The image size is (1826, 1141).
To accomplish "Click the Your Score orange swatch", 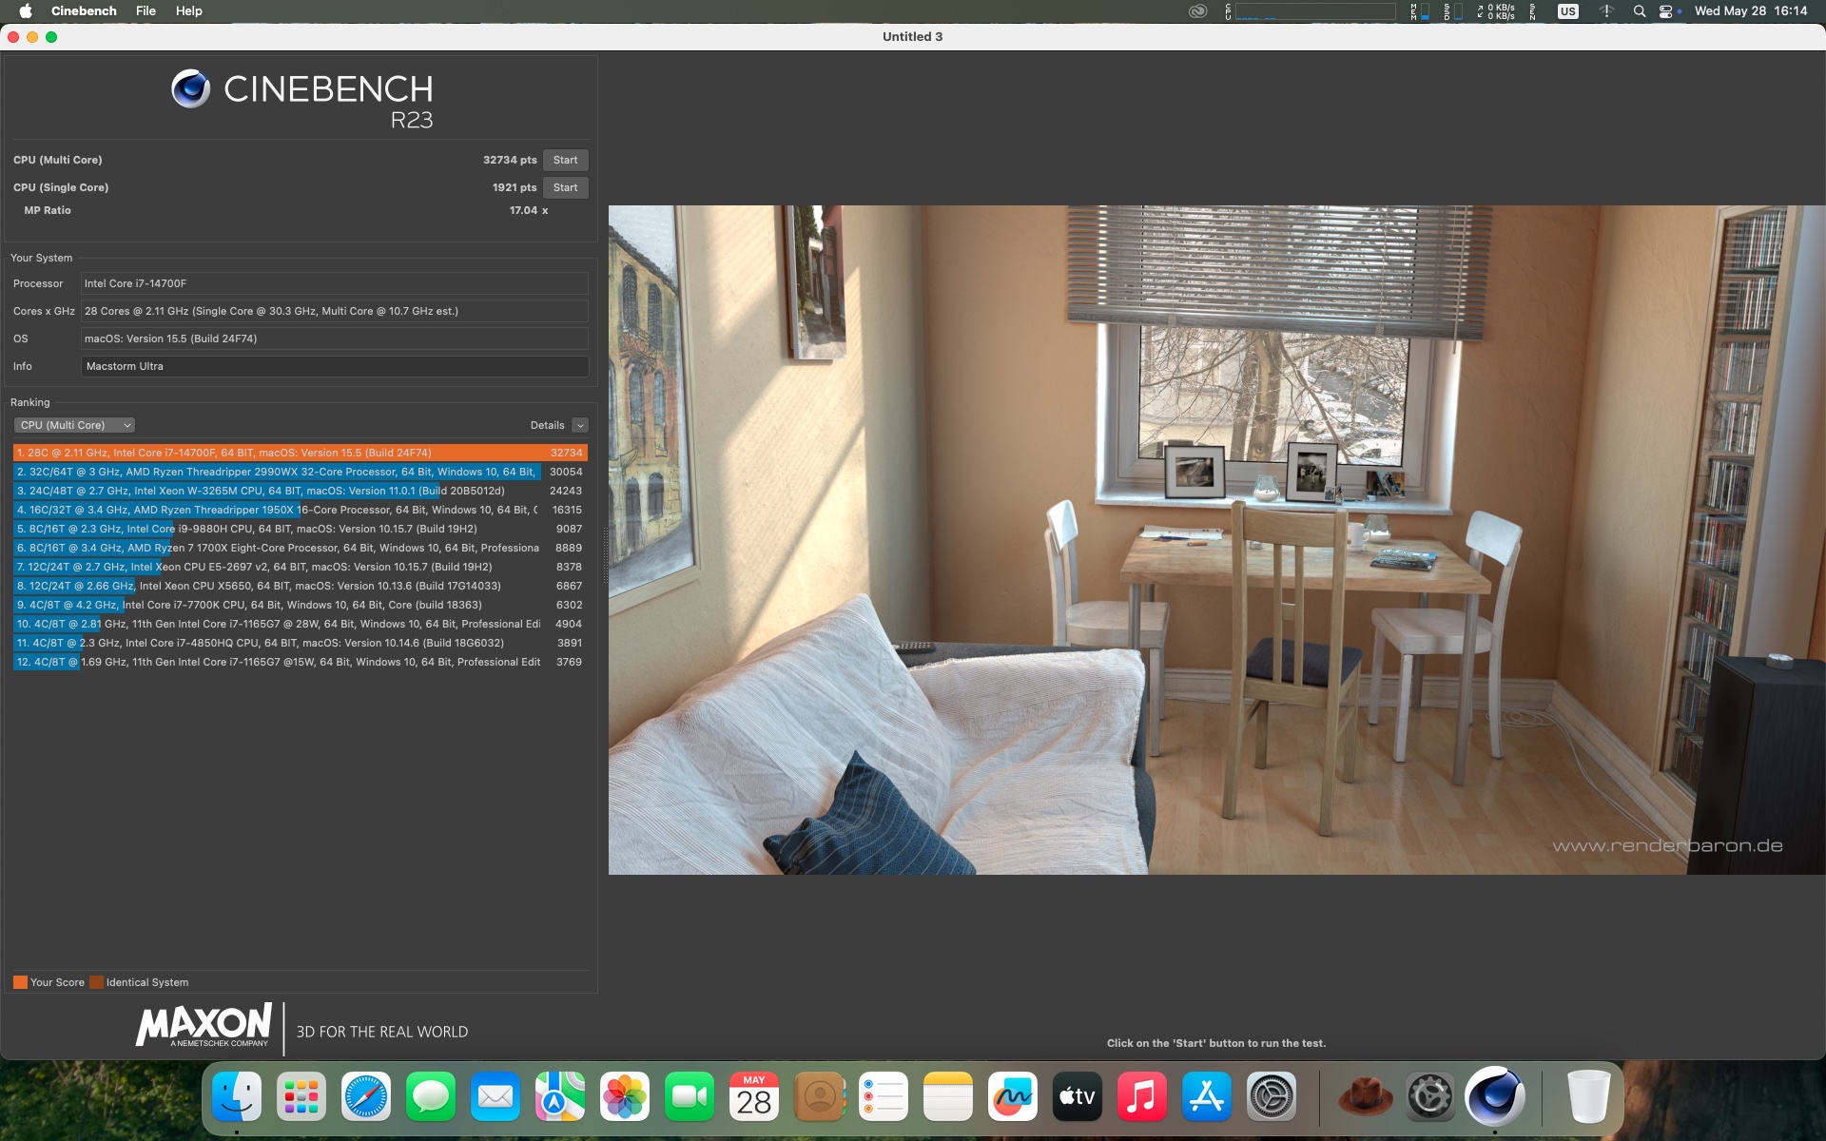I will [20, 982].
